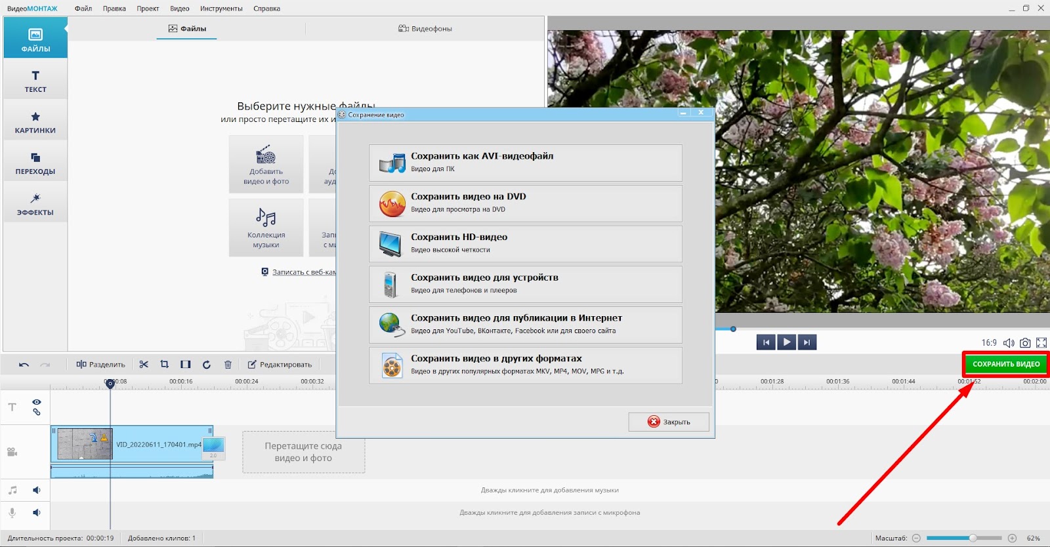Click the green Сохранить видео button
1050x547 pixels.
coord(1006,364)
